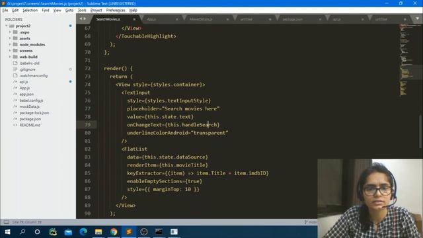This screenshot has width=423, height=238.
Task: Open OBS Studio from the taskbar
Action: (x=144, y=232)
